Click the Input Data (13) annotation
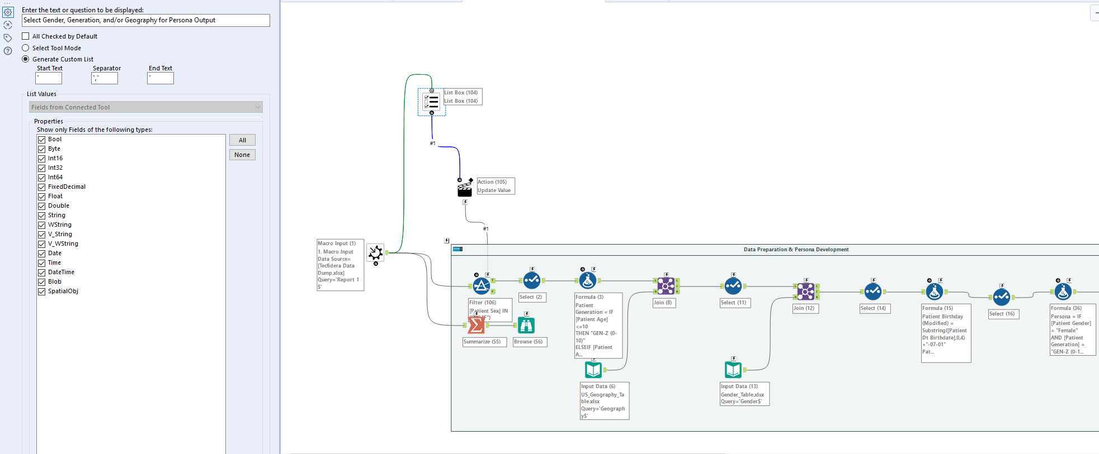This screenshot has width=1099, height=454. (x=744, y=394)
